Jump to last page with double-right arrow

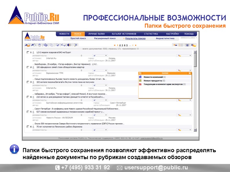coord(136,45)
